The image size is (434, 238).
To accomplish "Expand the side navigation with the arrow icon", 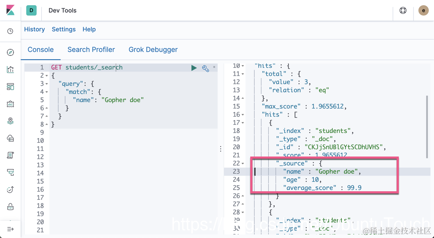I will (10, 229).
